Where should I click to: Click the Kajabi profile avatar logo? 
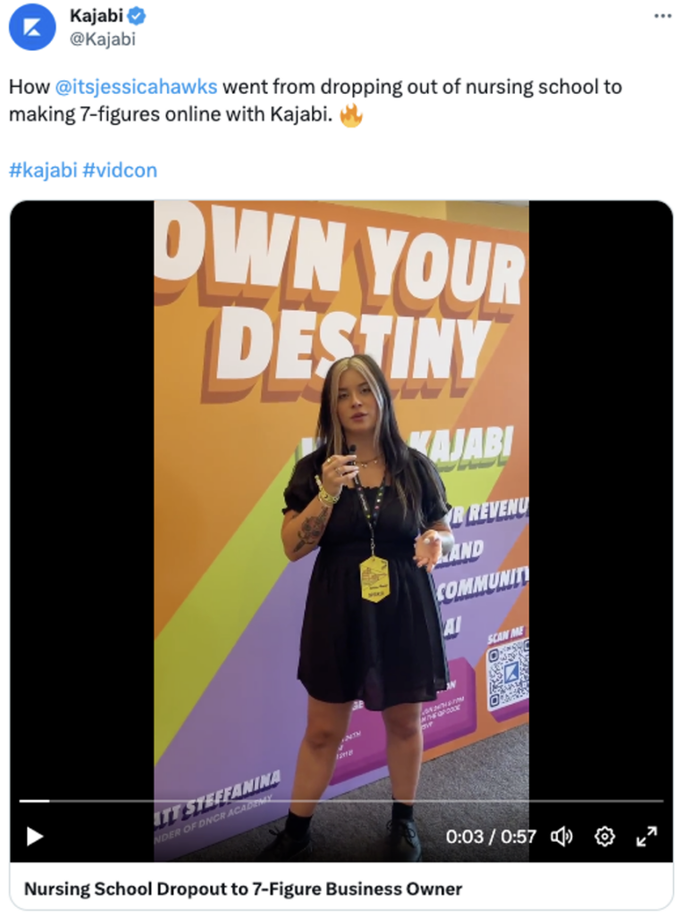(x=32, y=27)
